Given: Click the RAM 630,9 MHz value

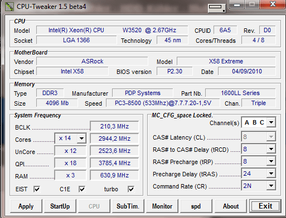Looking at the screenshot, I should [114, 175].
